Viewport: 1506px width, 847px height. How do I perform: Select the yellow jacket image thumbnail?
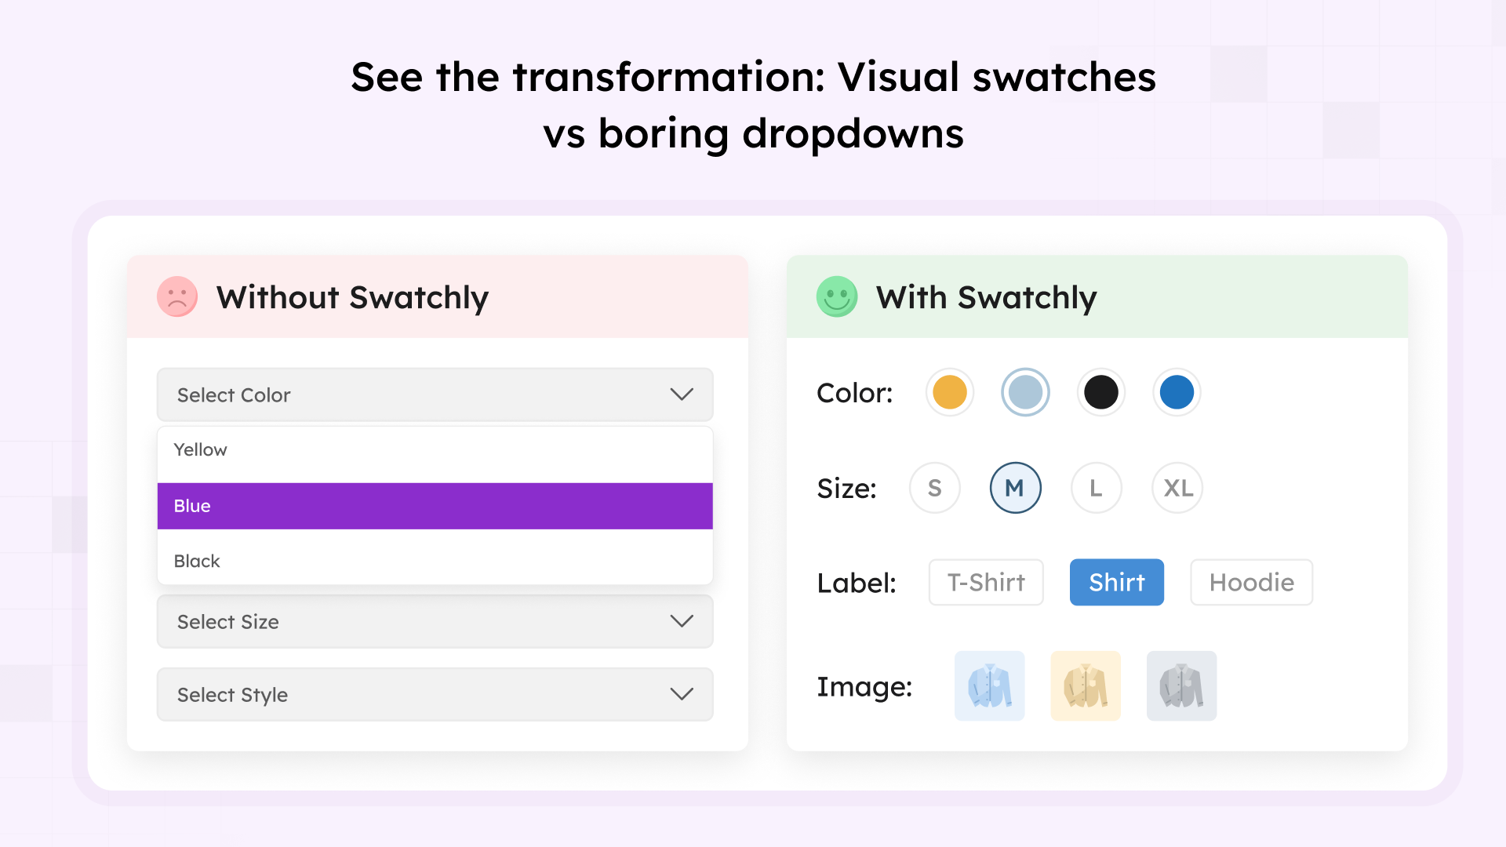pyautogui.click(x=1086, y=686)
